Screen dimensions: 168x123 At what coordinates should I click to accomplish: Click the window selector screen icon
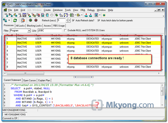point(96,15)
